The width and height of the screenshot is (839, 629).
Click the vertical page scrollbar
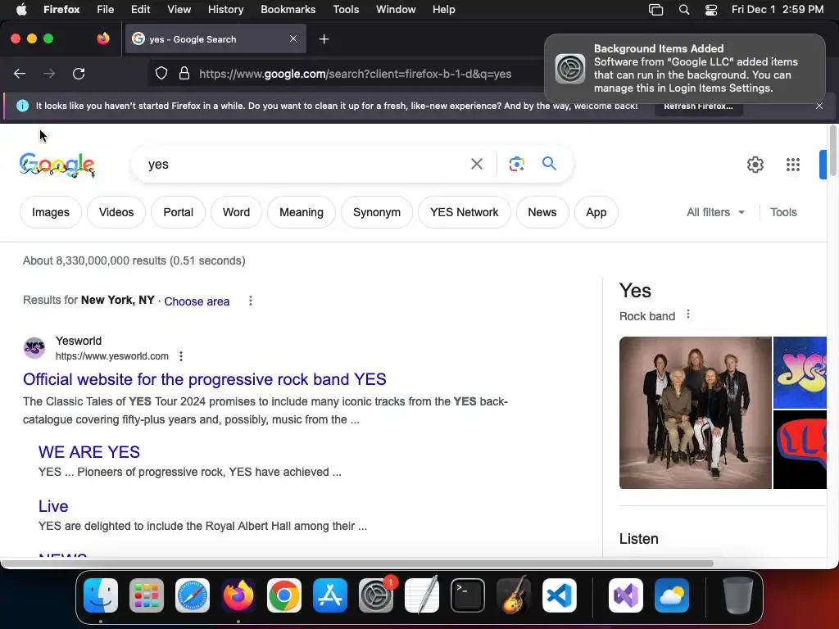[x=832, y=151]
